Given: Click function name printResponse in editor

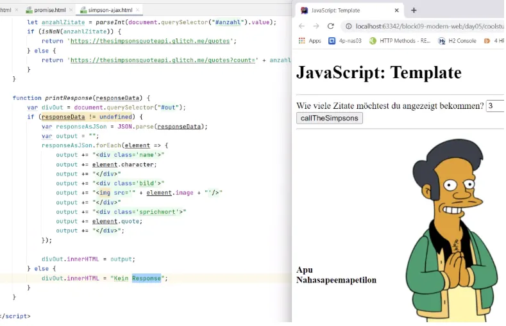Looking at the screenshot, I should (x=69, y=98).
